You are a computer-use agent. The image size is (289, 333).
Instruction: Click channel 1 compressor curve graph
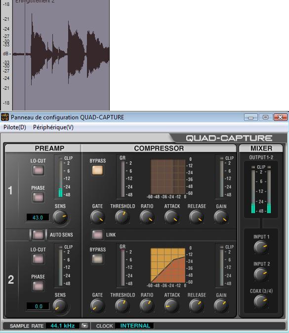168,177
